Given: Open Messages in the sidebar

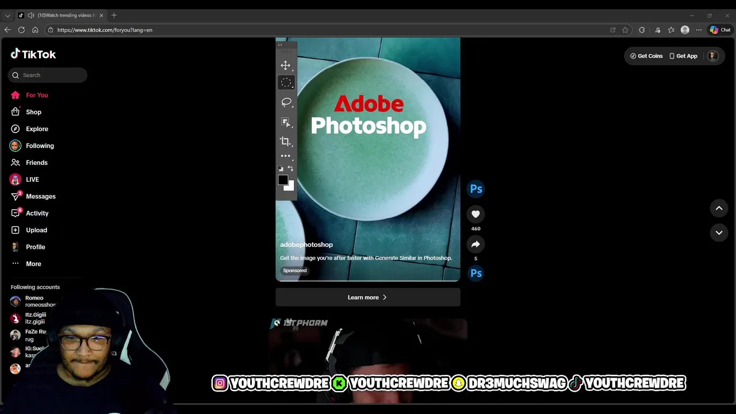Looking at the screenshot, I should point(40,196).
